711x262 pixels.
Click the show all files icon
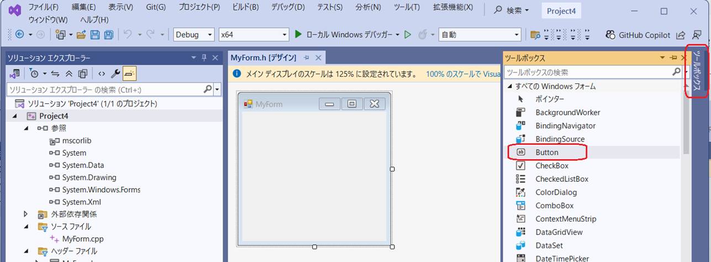tap(83, 73)
